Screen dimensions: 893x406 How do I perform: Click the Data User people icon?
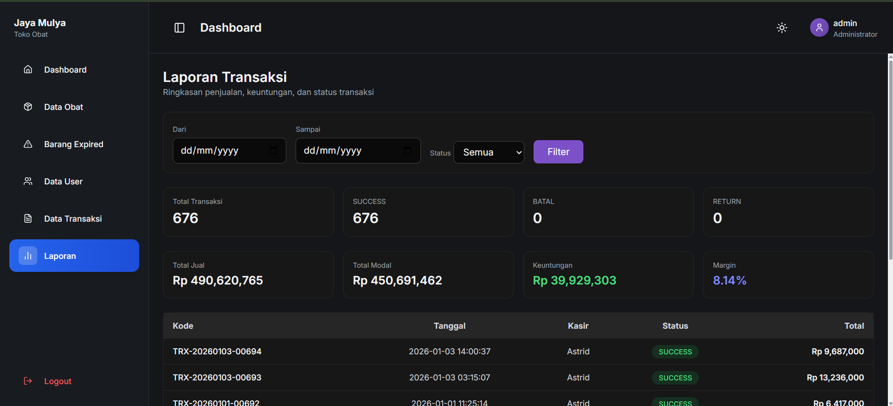pyautogui.click(x=28, y=181)
